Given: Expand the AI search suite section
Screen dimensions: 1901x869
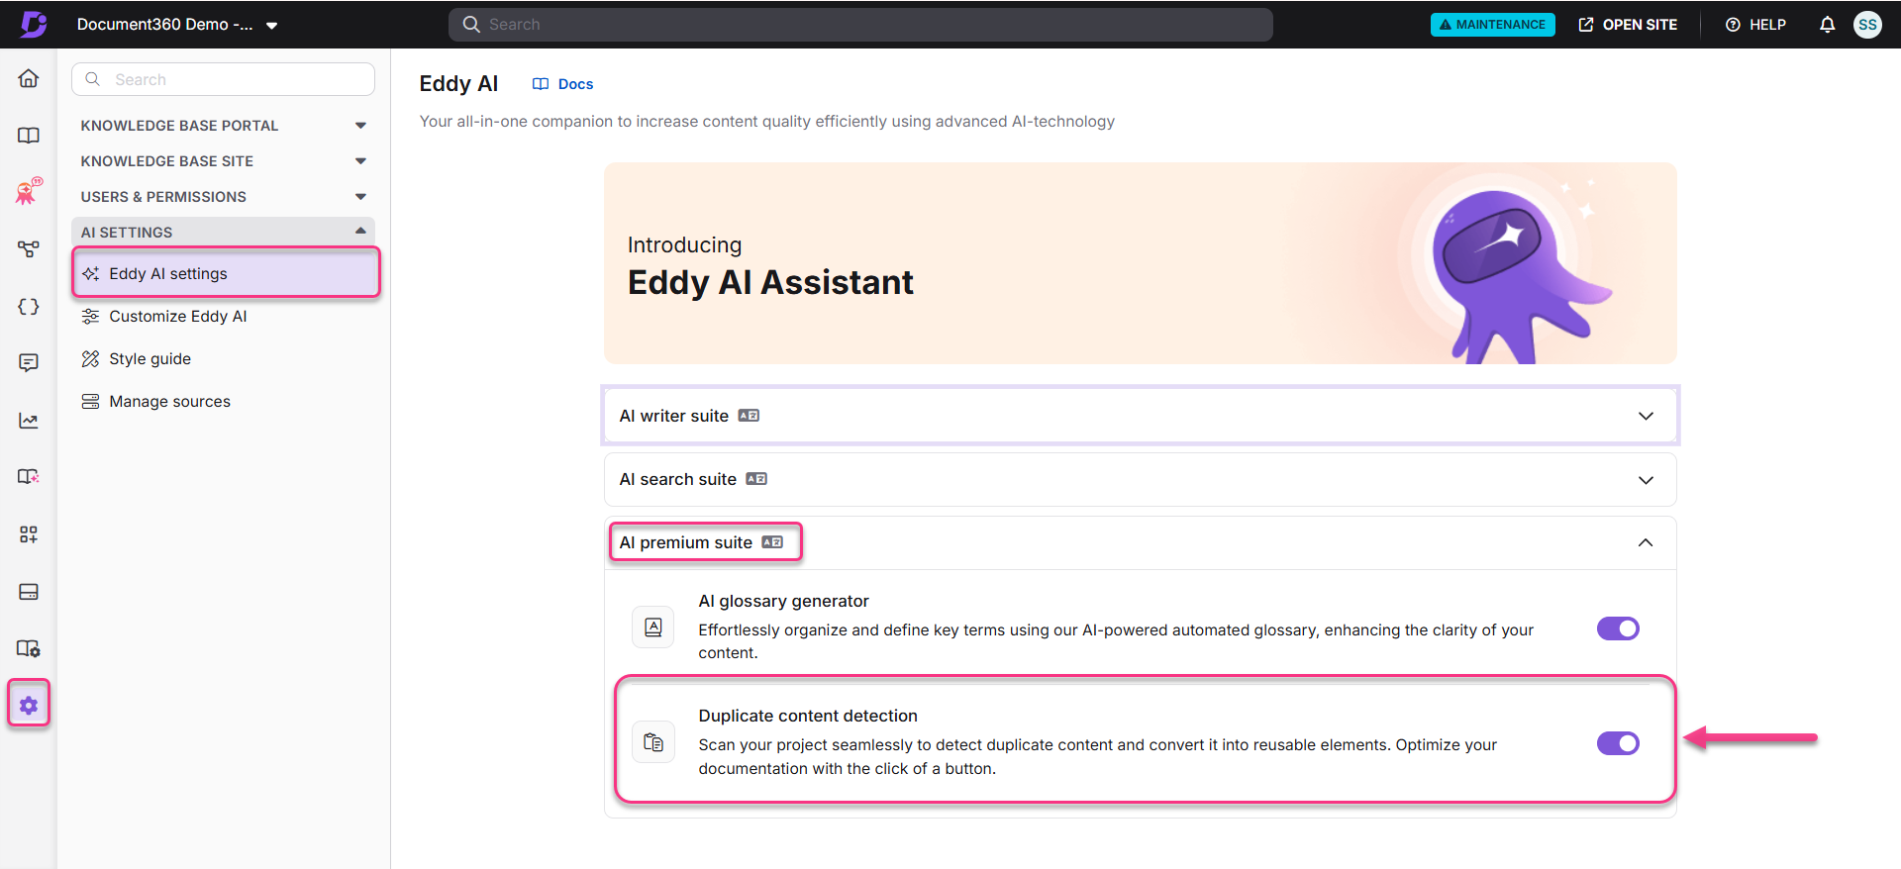Looking at the screenshot, I should pyautogui.click(x=1645, y=480).
